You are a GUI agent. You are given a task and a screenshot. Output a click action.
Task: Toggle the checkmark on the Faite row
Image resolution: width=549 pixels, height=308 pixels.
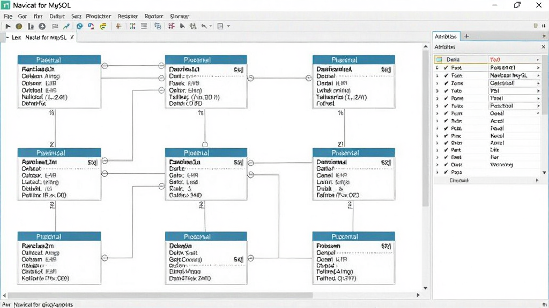[446, 106]
